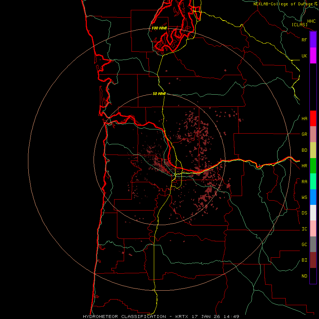Screen dimensions: 319x319
Task: Click the WS legend label
Action: coord(304,197)
